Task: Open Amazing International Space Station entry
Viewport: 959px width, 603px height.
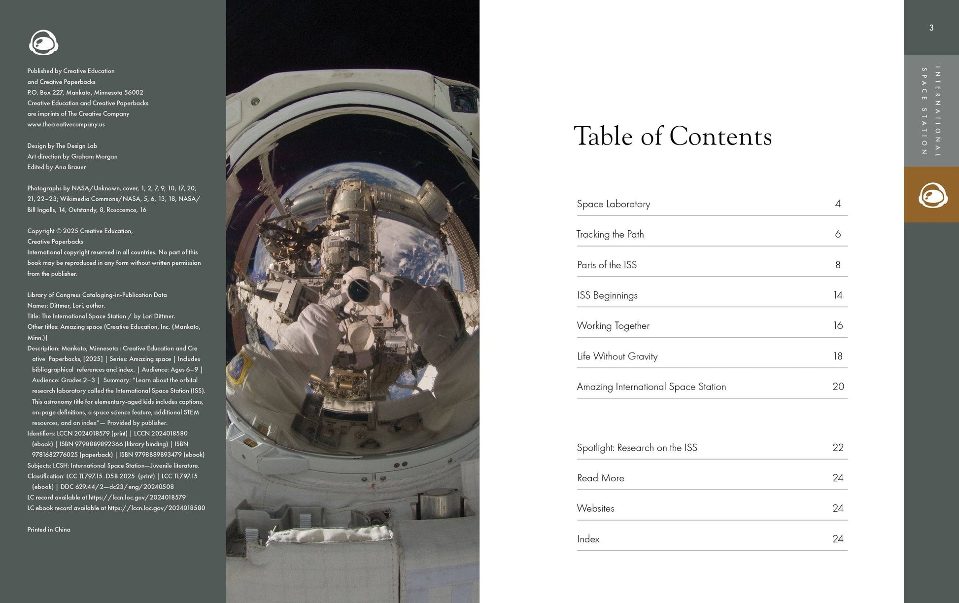Action: point(651,387)
